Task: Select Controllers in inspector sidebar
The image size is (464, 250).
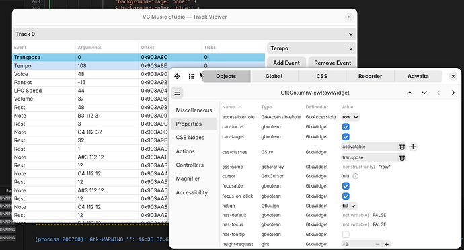Action: click(x=194, y=165)
